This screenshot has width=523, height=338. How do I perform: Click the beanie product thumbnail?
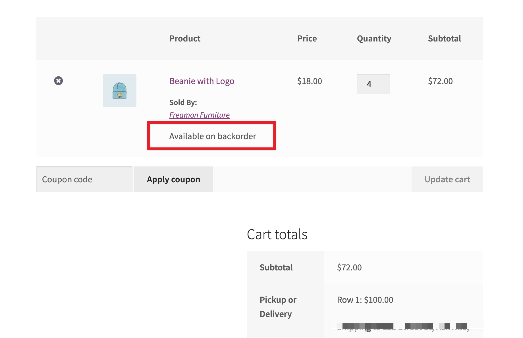pyautogui.click(x=119, y=90)
